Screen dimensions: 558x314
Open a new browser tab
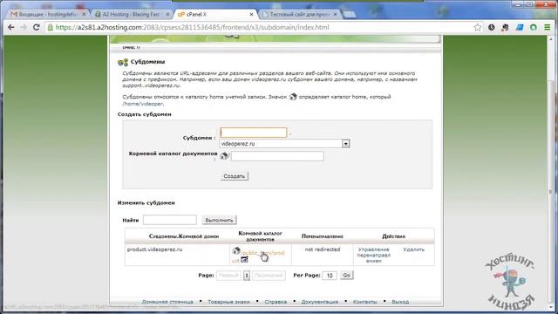tap(350, 14)
